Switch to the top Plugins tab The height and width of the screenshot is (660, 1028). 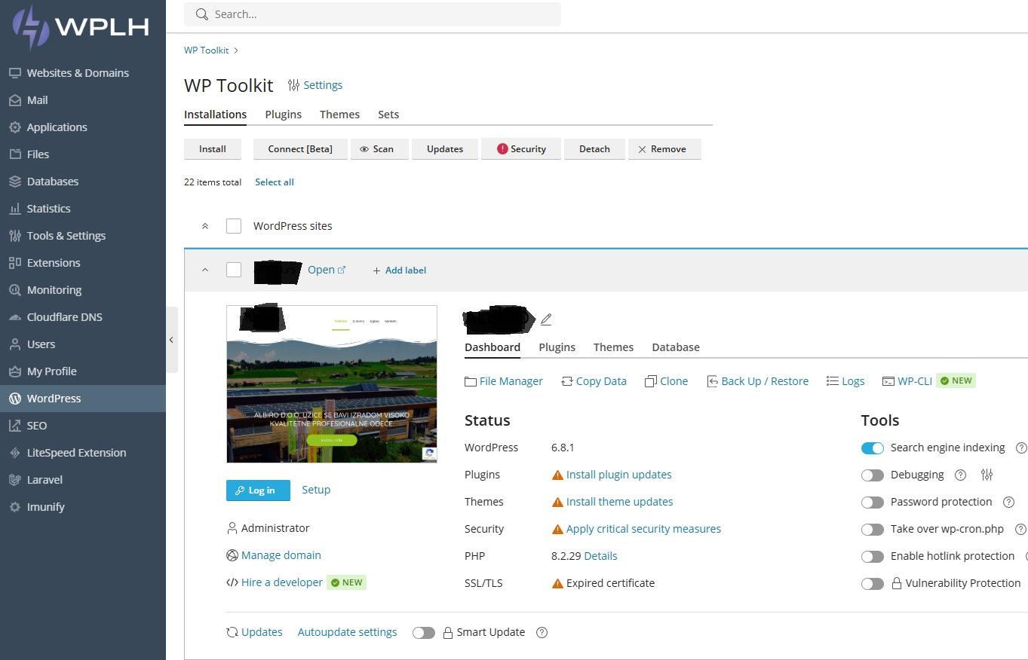[283, 115]
